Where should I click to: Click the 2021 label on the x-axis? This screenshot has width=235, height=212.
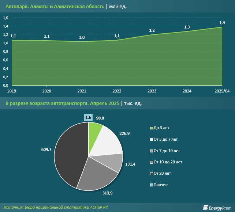[x=82, y=91]
